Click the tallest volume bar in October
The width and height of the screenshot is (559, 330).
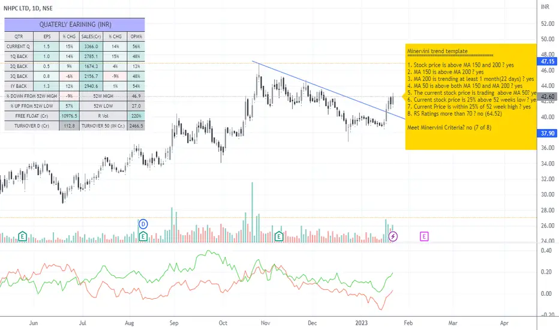click(252, 212)
